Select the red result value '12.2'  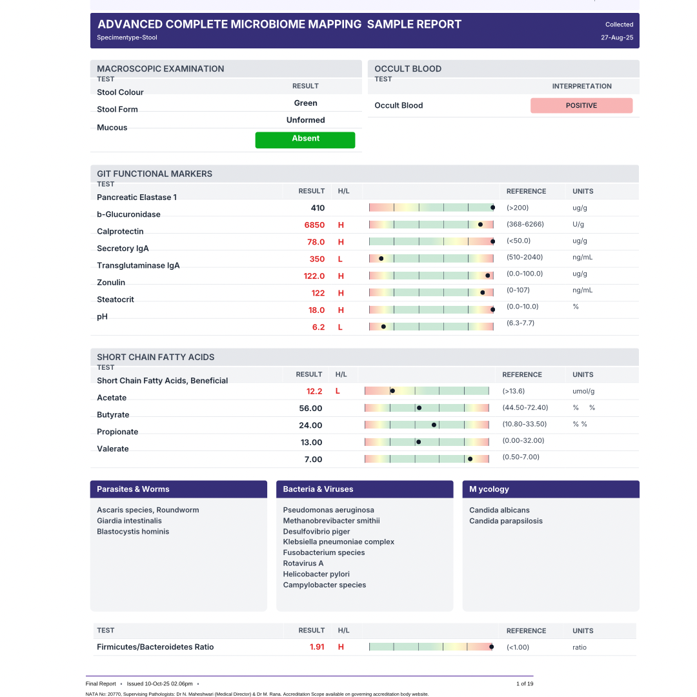pos(314,391)
